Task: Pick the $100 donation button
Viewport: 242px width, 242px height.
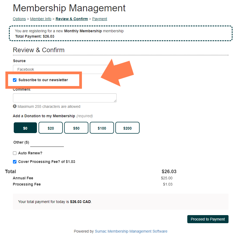Action: click(102, 128)
